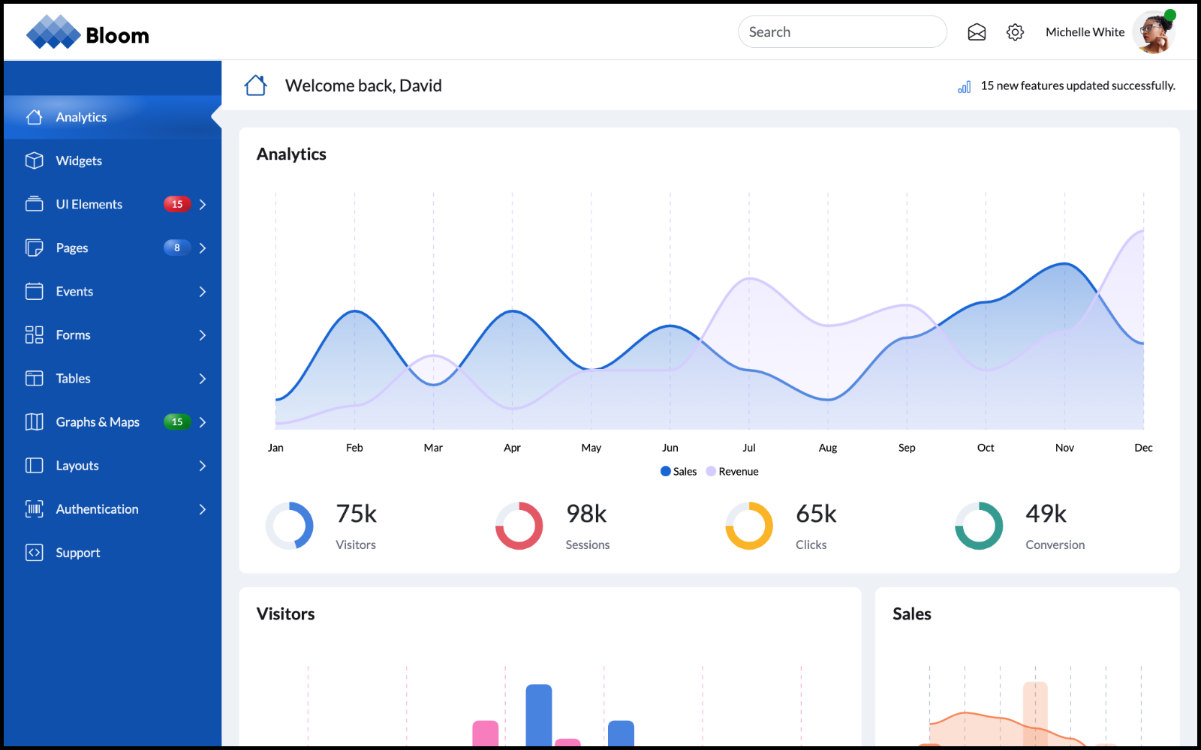Select the Forms sidebar icon
The width and height of the screenshot is (1201, 750).
tap(35, 334)
